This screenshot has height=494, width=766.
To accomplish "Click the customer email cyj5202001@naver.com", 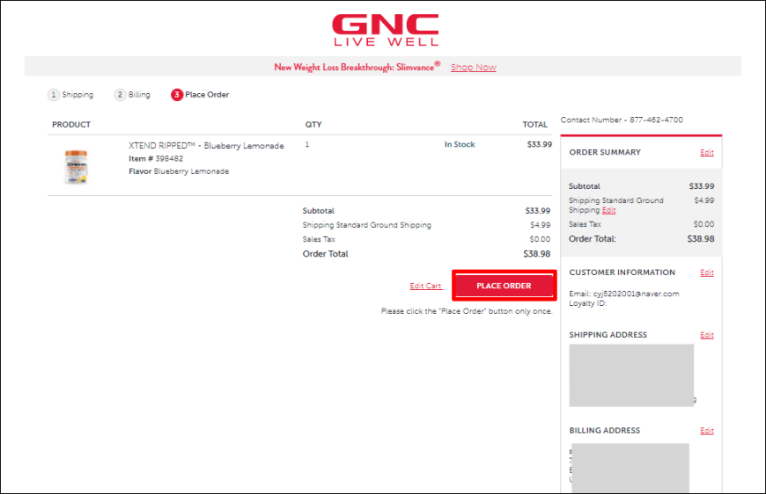I will tap(636, 294).
